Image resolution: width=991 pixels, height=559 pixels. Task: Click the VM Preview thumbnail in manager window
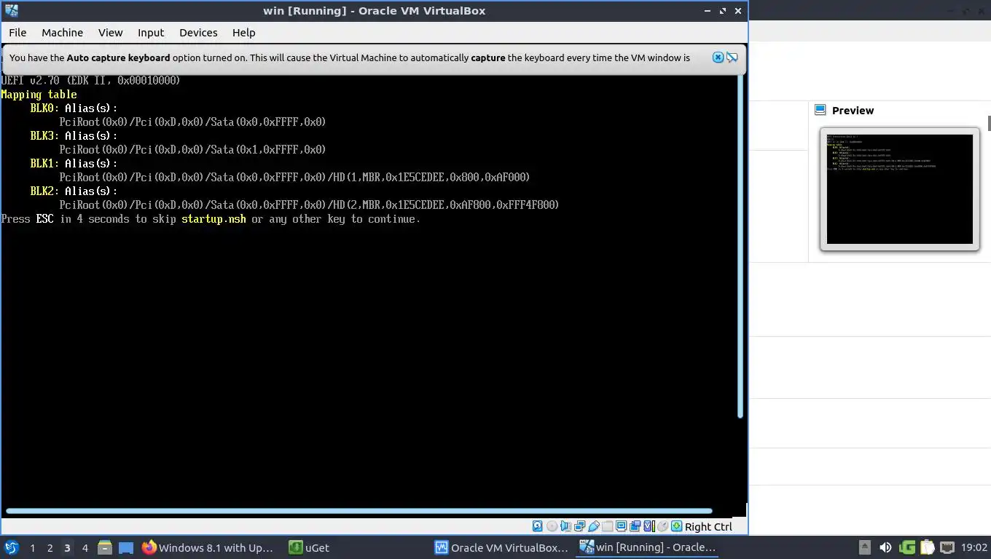900,189
